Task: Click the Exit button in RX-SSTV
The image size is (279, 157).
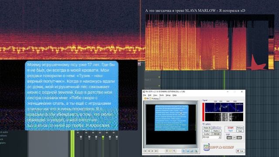Action: 240,151
